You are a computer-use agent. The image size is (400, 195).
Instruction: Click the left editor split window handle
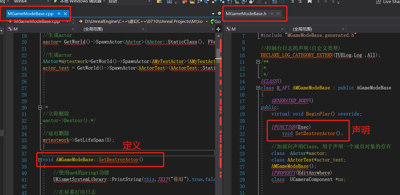[218, 29]
